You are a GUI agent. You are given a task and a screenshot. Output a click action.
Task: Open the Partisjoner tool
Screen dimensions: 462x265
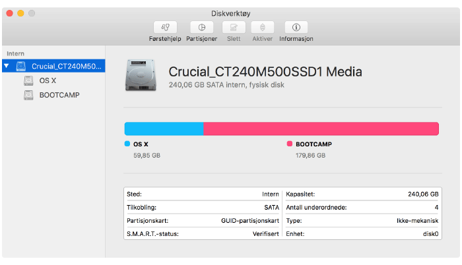point(201,28)
